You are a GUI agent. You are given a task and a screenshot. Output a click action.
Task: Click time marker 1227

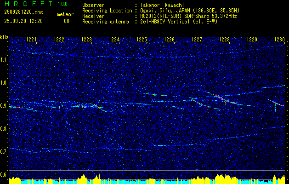197,39
